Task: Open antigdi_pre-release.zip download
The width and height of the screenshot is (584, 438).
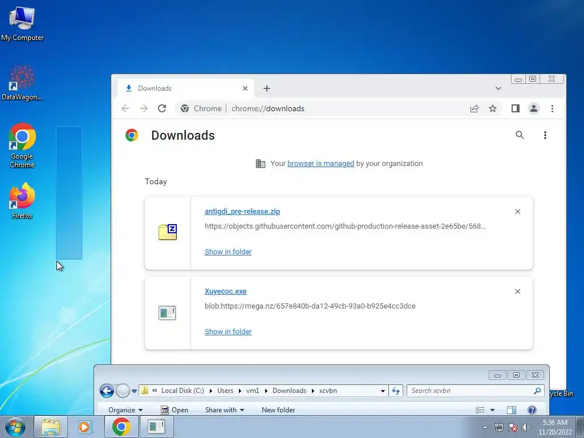Action: (x=242, y=211)
